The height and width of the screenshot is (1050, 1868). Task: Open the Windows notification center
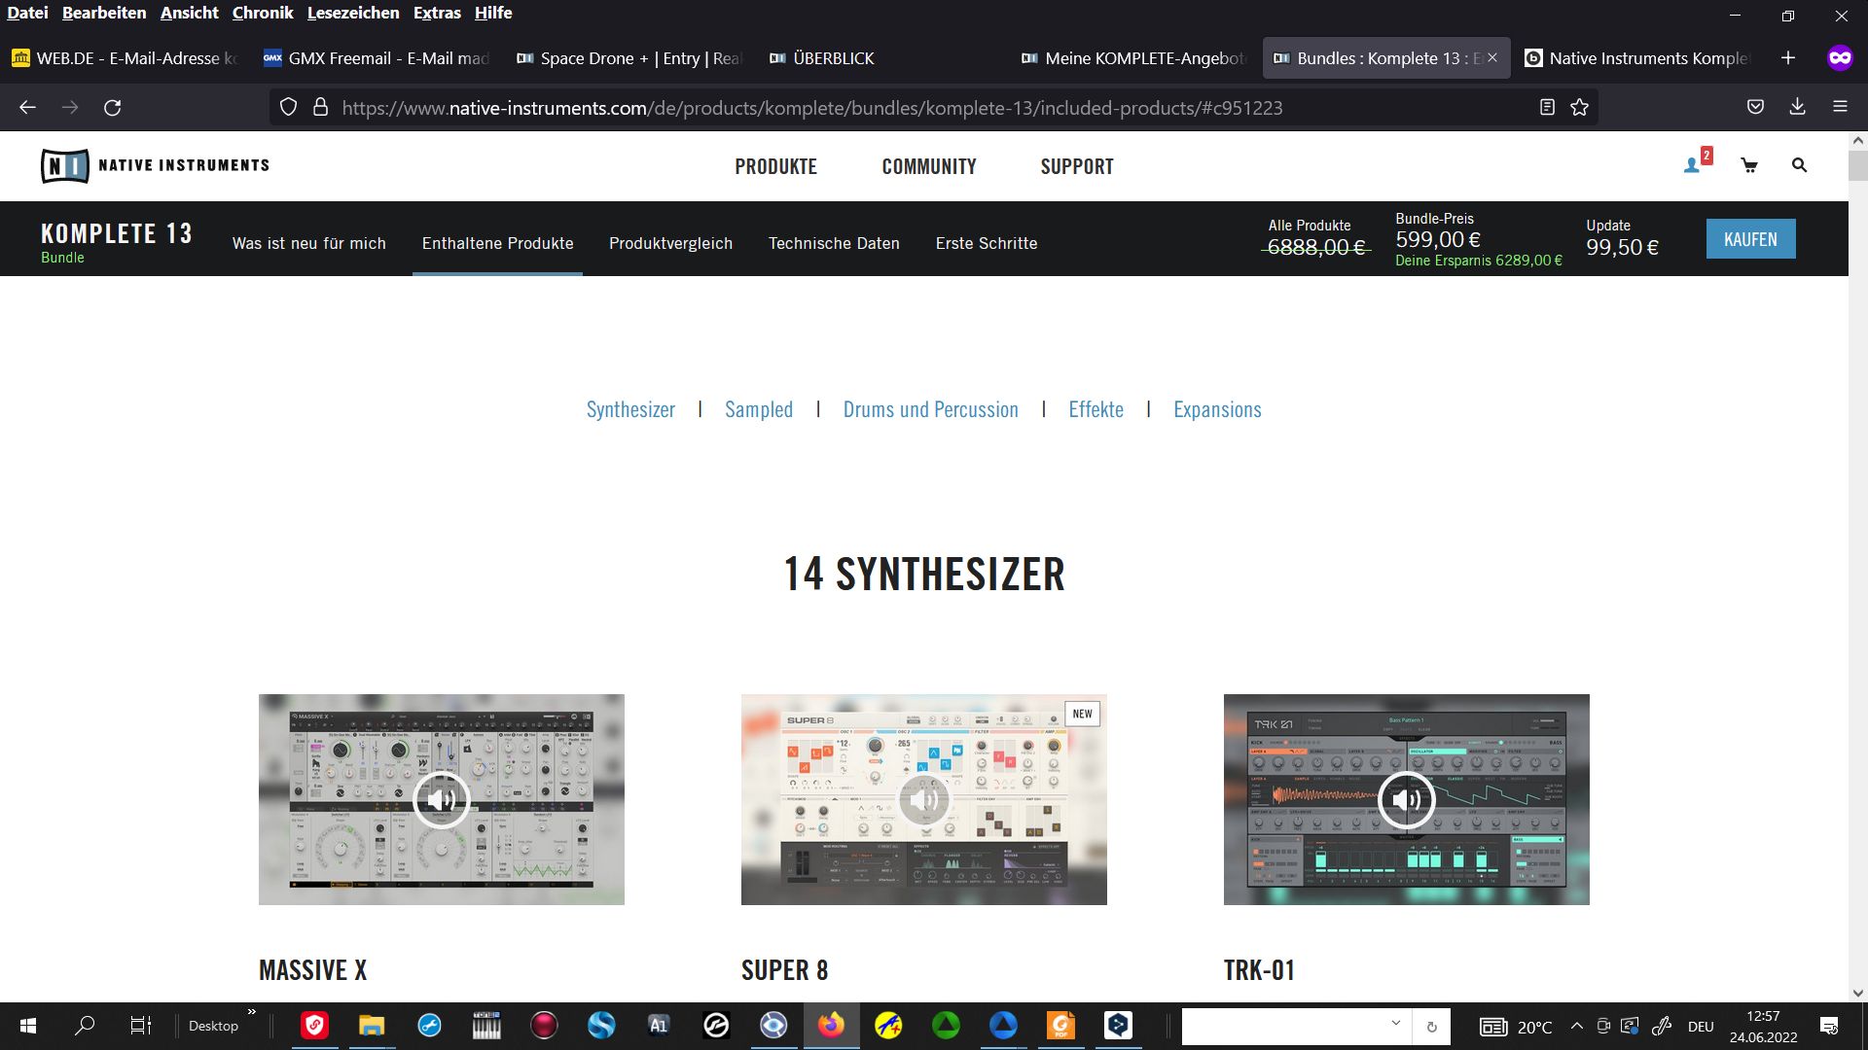point(1829,1026)
